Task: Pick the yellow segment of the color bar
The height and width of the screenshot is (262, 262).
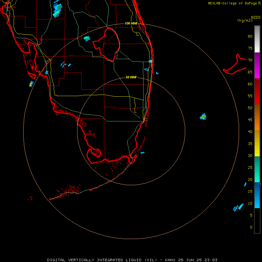Action: (257, 143)
